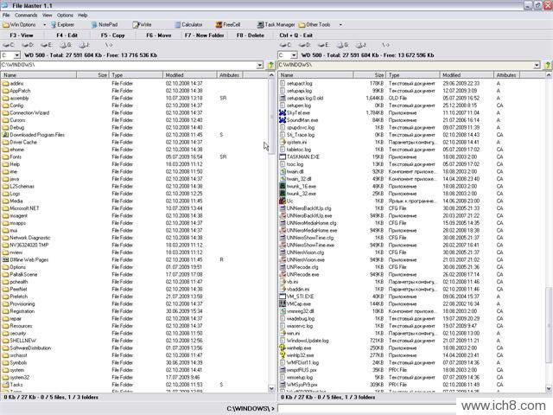
Task: Launch Write from the toolbar
Action: (142, 25)
